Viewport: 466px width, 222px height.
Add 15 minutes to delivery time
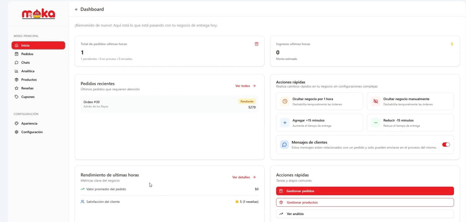[x=319, y=123]
